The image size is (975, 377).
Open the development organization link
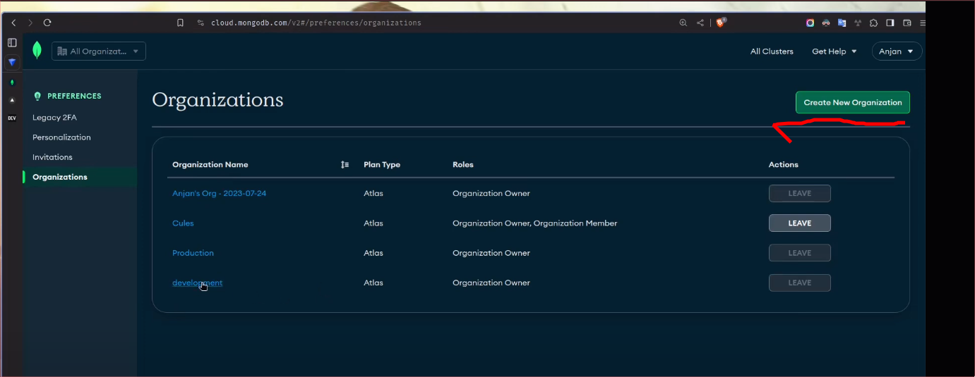tap(197, 283)
